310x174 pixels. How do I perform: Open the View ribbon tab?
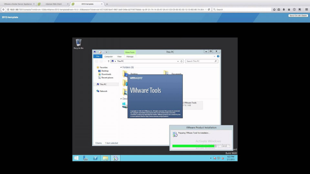coord(119,57)
